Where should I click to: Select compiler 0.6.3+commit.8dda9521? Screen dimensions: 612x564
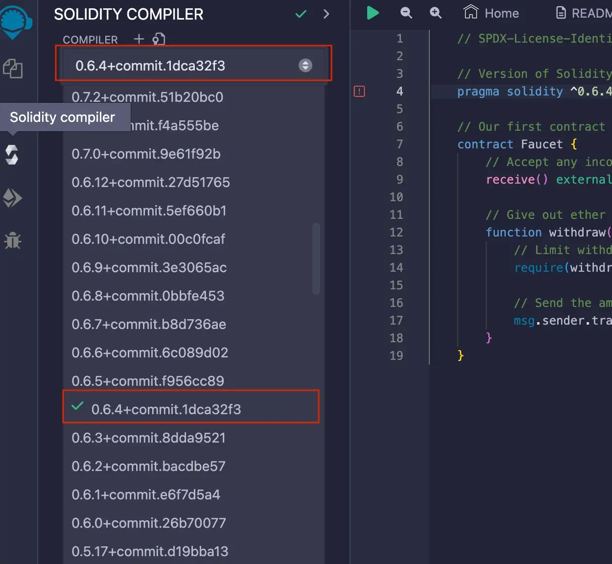click(193, 438)
